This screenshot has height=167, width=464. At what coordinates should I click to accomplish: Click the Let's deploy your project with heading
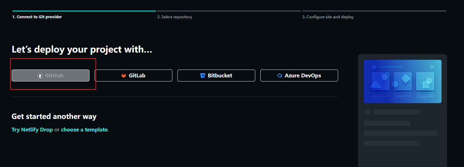pyautogui.click(x=82, y=49)
